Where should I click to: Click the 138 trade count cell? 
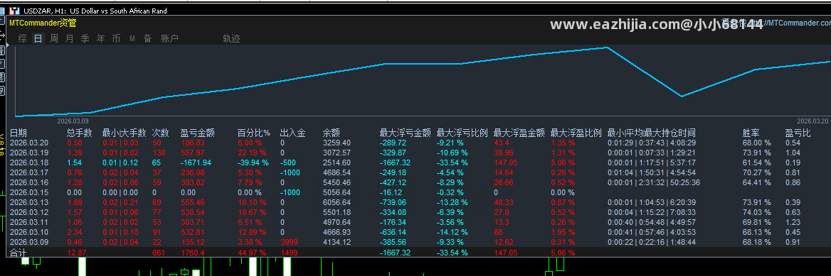pos(158,153)
